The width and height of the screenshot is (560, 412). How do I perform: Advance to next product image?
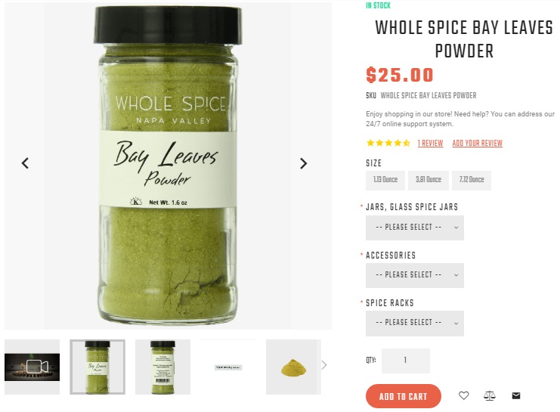(303, 163)
